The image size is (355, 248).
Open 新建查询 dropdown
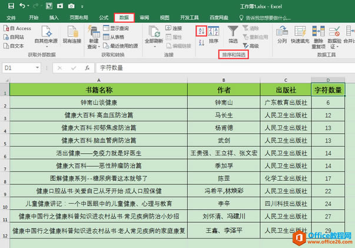[94, 37]
